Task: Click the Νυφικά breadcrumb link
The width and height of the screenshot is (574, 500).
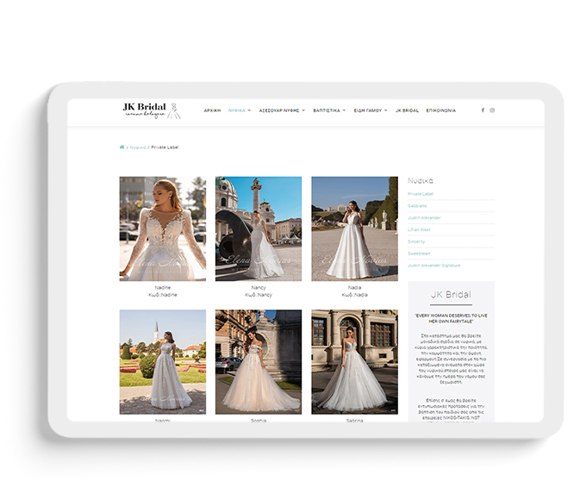Action: point(138,147)
